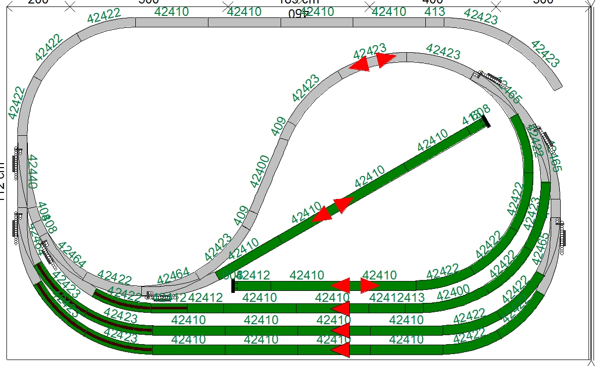Click the 42440 turnout track label
597x366 pixels.
pos(32,172)
